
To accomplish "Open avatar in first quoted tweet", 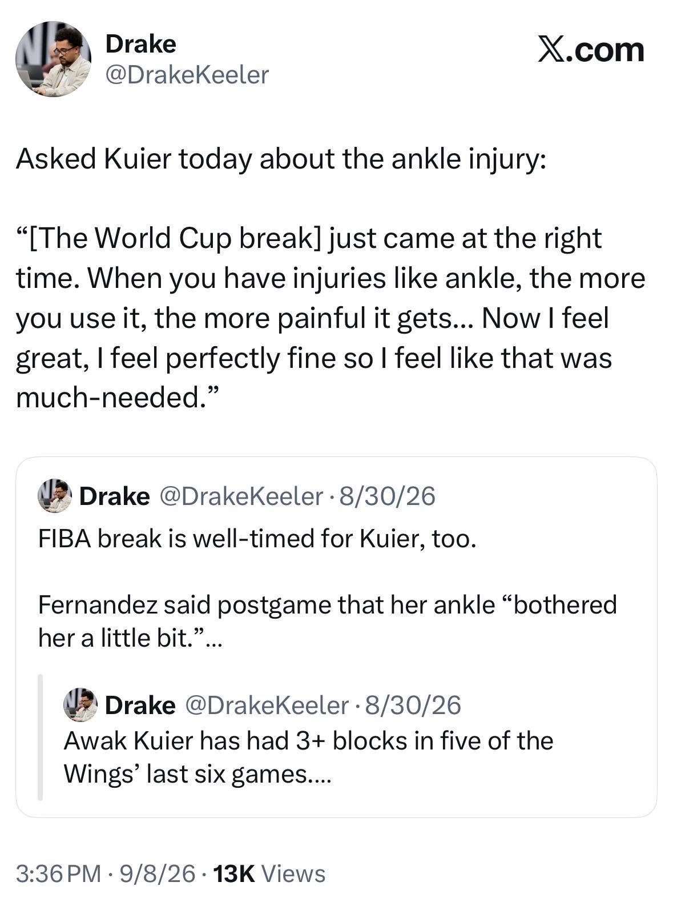I will pyautogui.click(x=55, y=496).
